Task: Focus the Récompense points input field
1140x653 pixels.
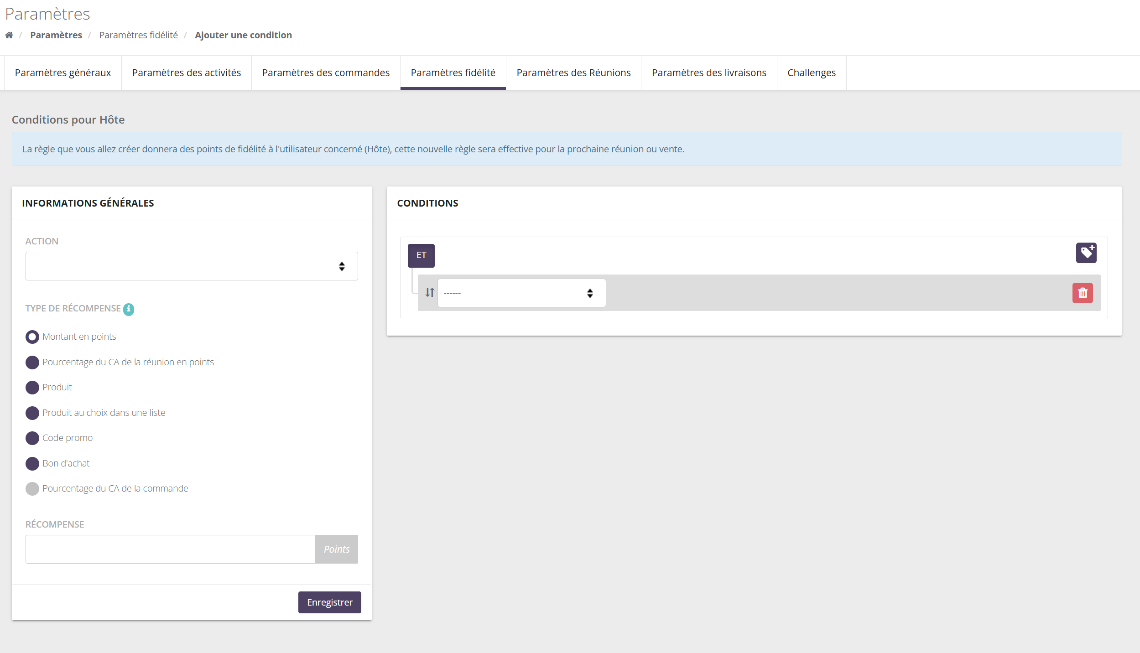Action: coord(171,549)
